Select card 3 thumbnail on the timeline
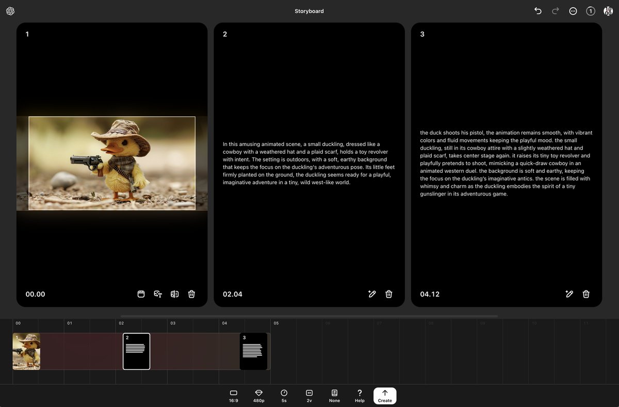Image resolution: width=619 pixels, height=407 pixels. pos(254,351)
